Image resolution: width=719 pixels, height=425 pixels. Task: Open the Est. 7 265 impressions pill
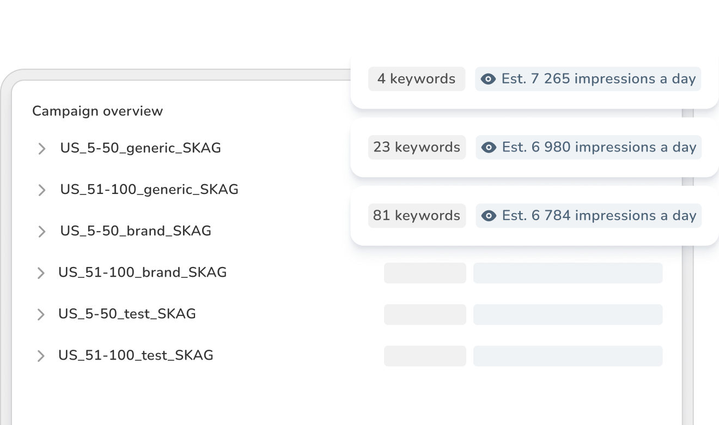tap(588, 79)
